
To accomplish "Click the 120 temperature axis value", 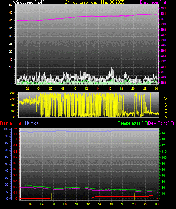I will pos(164,145).
